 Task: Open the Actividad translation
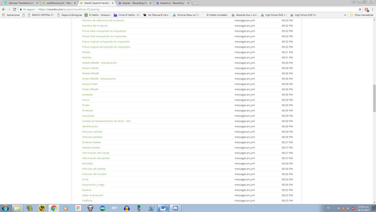[x=88, y=164]
